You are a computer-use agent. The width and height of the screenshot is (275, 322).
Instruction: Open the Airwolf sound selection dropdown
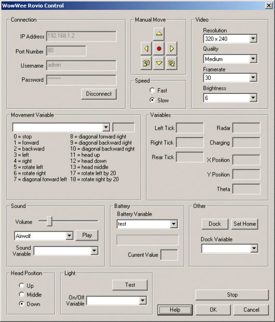(x=70, y=236)
